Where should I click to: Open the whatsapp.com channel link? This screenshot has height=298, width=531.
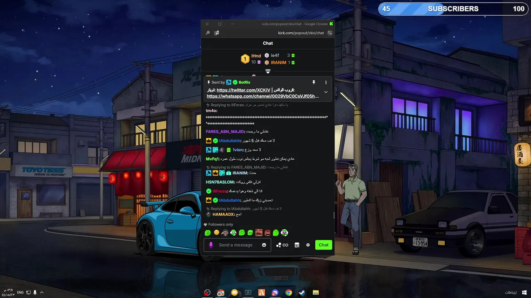coord(263,96)
